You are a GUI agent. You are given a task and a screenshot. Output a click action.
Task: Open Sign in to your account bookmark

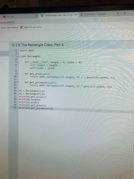(x=31, y=27)
